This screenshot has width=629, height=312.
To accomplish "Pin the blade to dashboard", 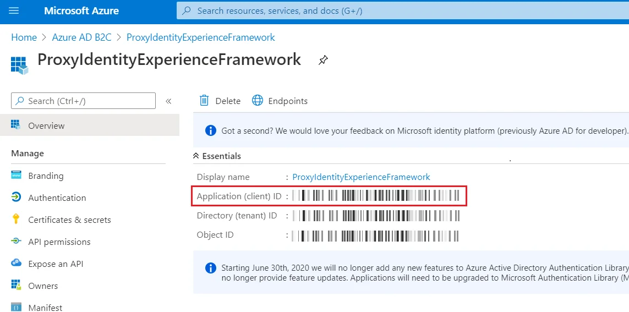I will point(323,61).
